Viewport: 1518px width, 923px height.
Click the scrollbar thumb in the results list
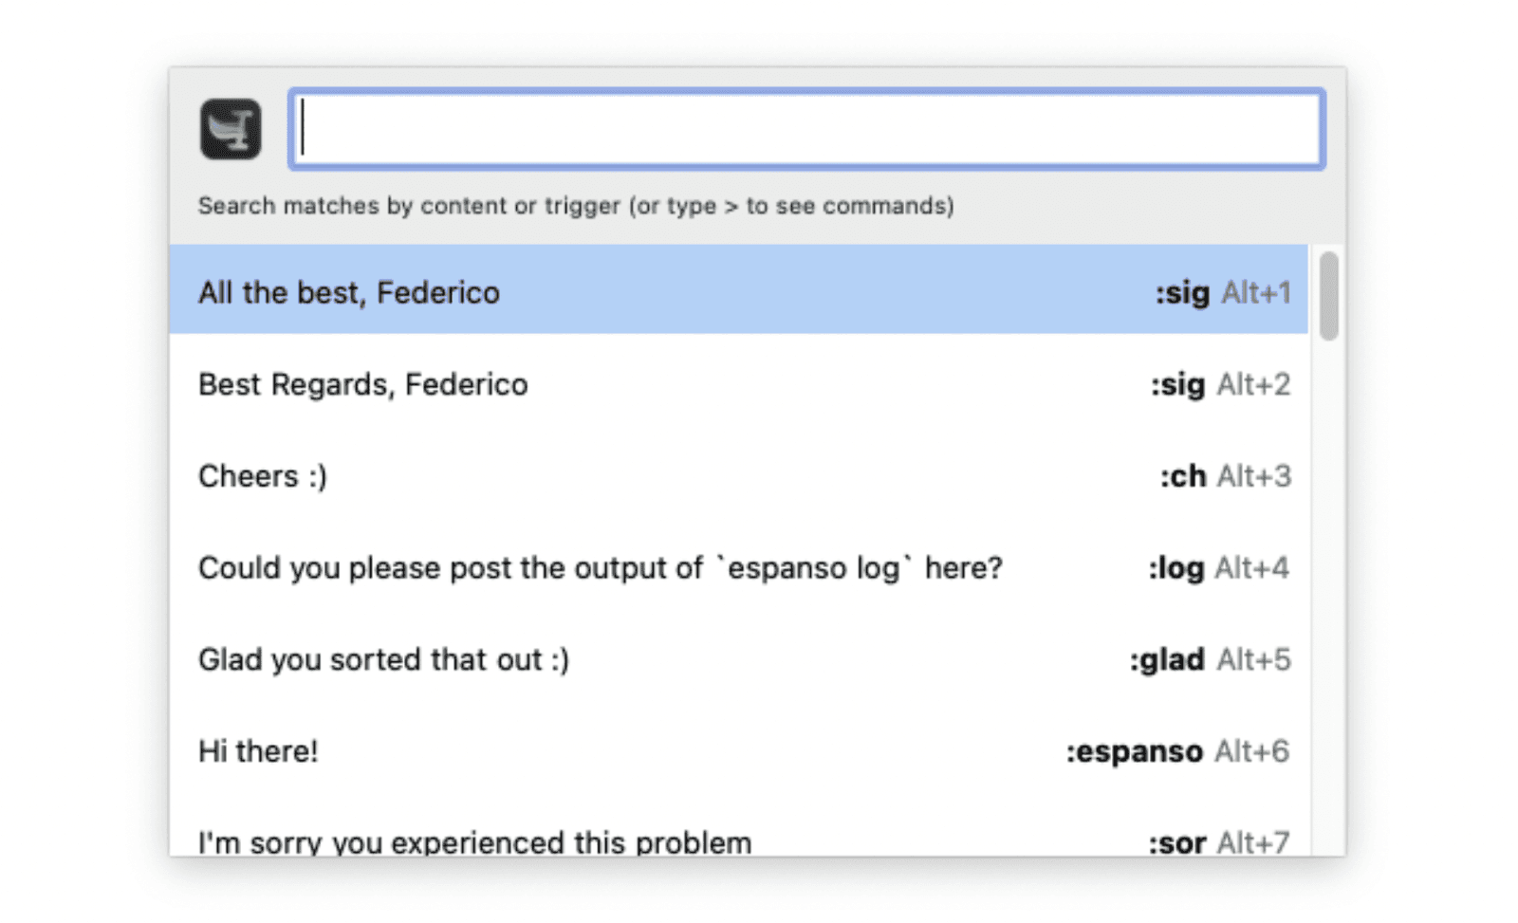click(x=1328, y=295)
